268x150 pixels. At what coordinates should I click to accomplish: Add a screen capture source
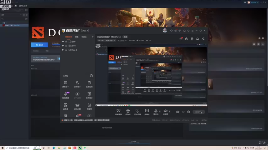(119, 112)
